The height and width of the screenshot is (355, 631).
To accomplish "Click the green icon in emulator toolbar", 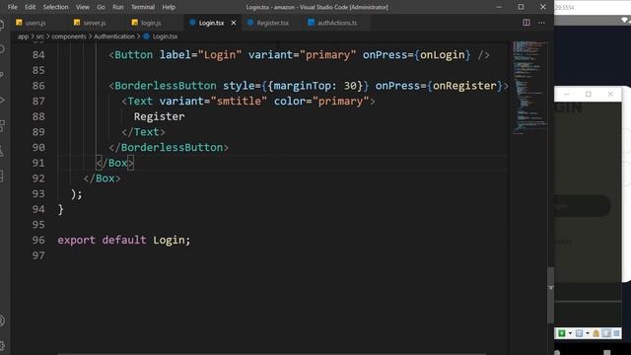I will click(x=562, y=333).
